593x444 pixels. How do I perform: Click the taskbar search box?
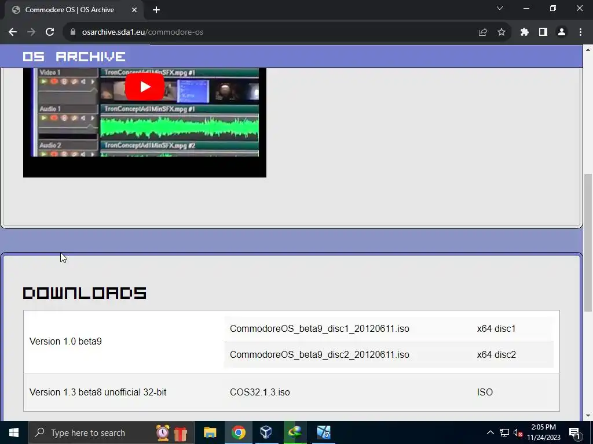click(x=111, y=432)
